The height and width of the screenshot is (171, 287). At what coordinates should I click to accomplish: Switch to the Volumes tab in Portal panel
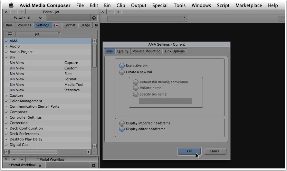pyautogui.click(x=24, y=25)
